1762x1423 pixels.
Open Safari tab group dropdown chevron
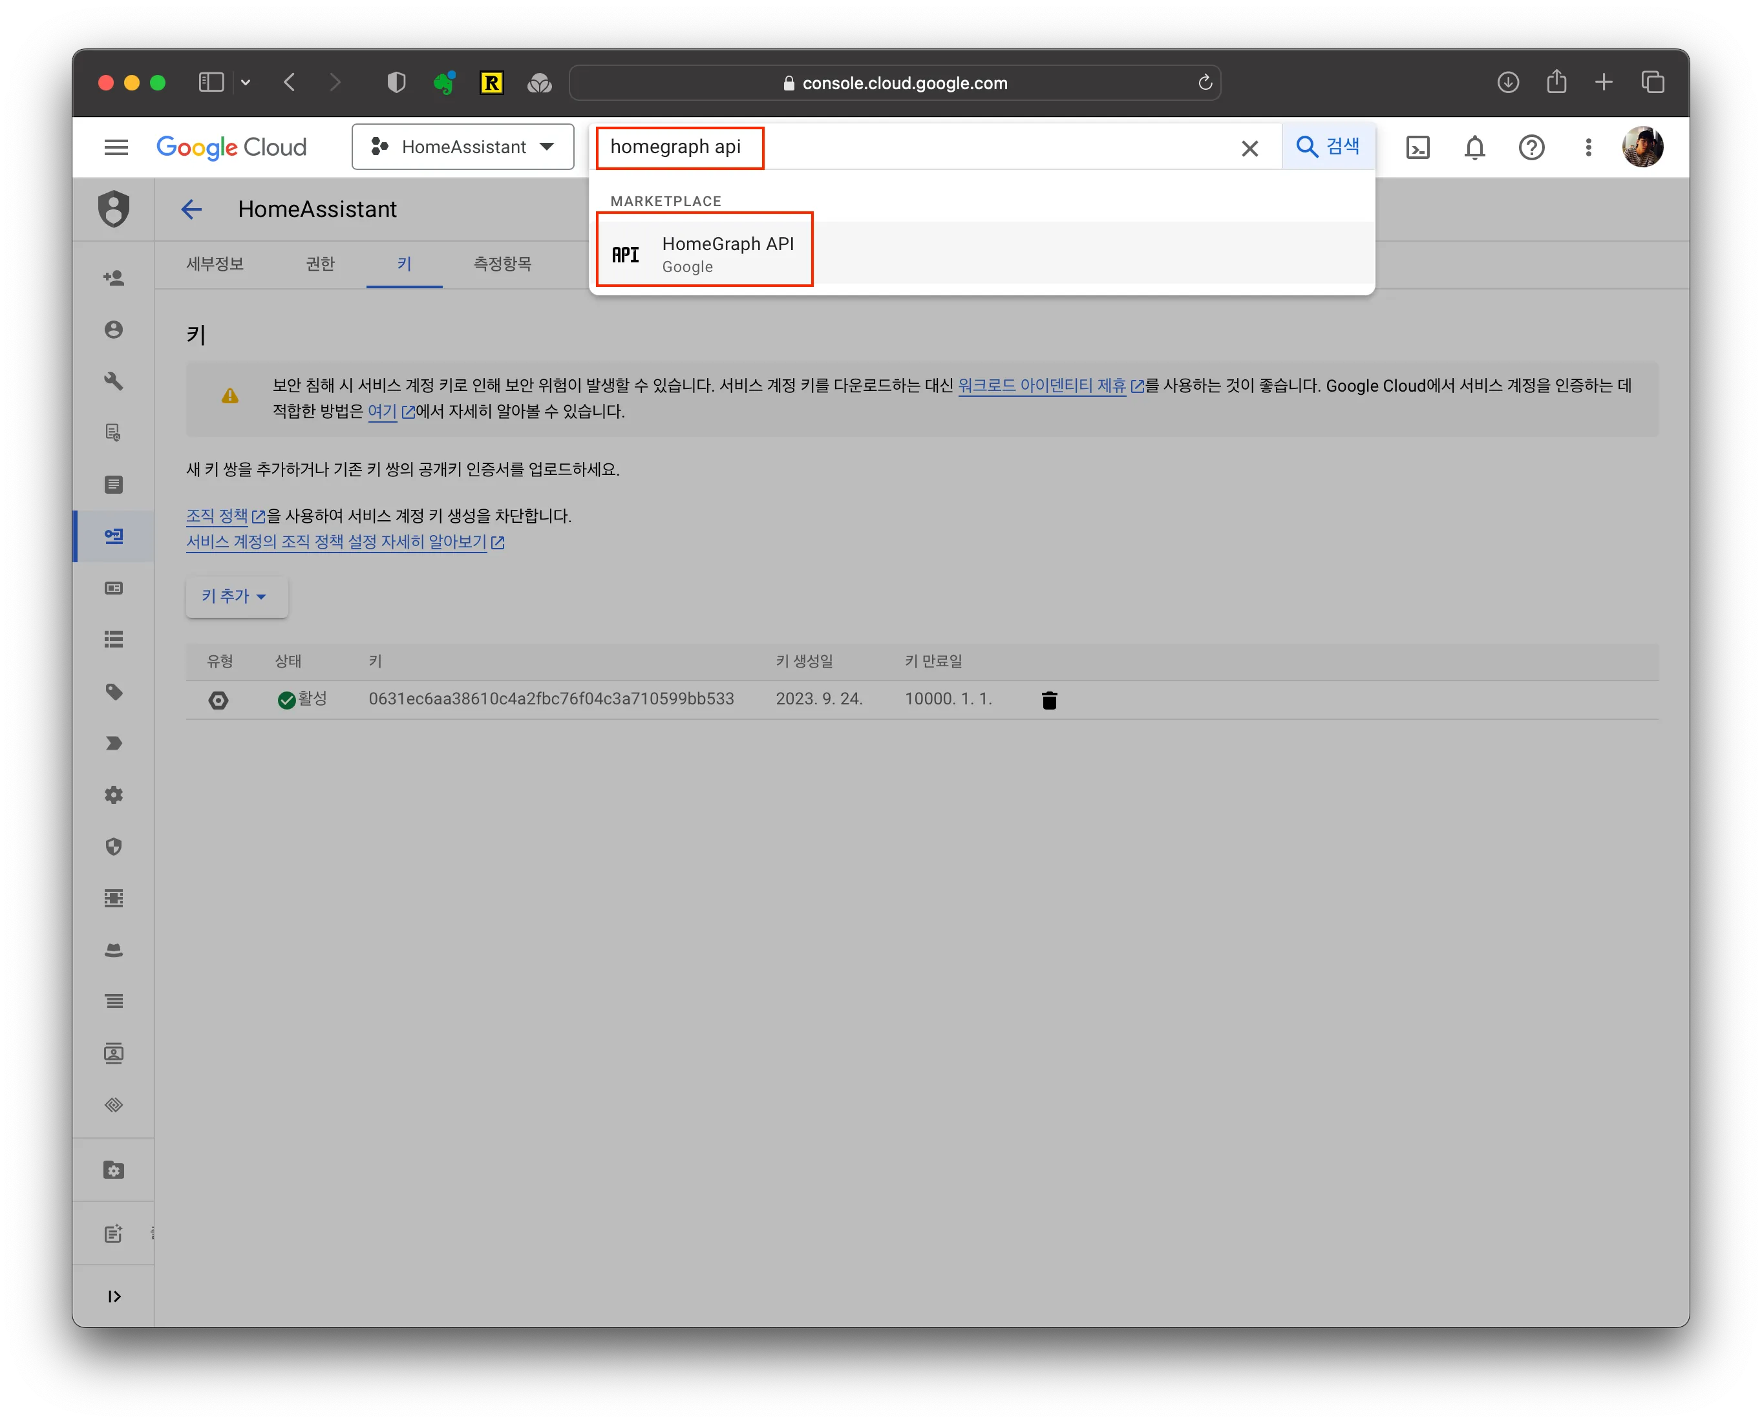(245, 82)
